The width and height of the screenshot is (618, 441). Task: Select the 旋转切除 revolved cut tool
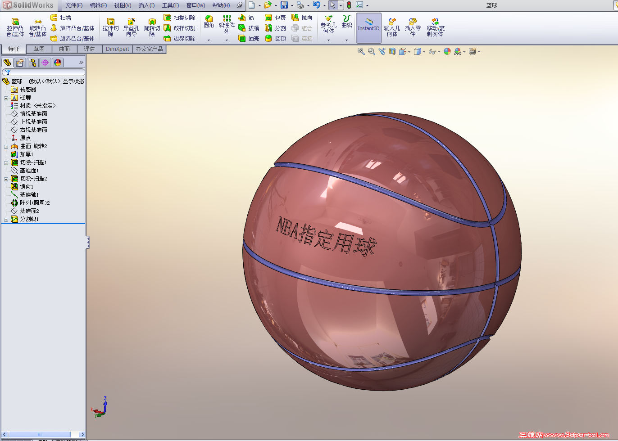click(x=152, y=27)
